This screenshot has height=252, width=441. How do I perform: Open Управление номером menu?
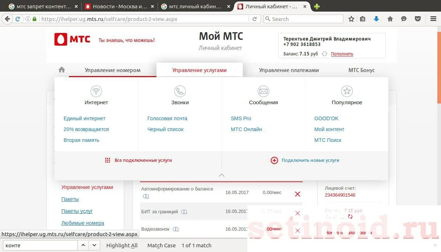point(113,70)
